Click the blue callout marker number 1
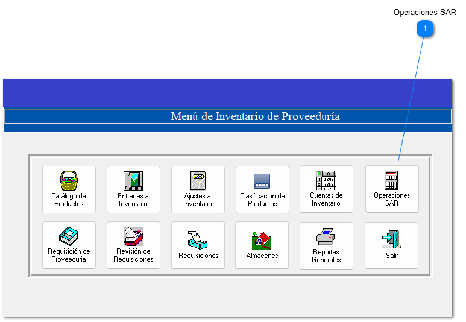Viewport: 466px width, 322px height. pos(425,28)
